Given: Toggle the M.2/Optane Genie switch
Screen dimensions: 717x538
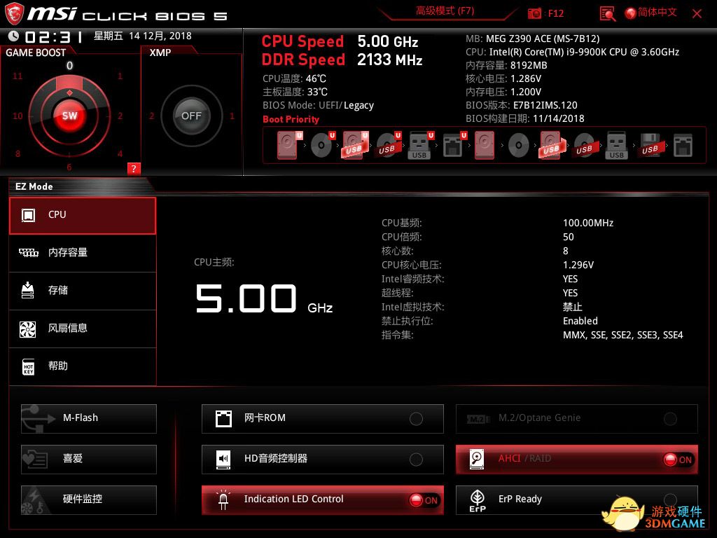Looking at the screenshot, I should [x=670, y=419].
